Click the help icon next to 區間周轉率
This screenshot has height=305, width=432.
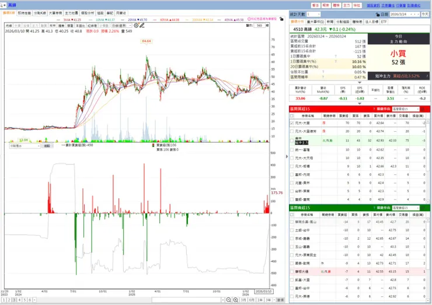click(x=323, y=77)
